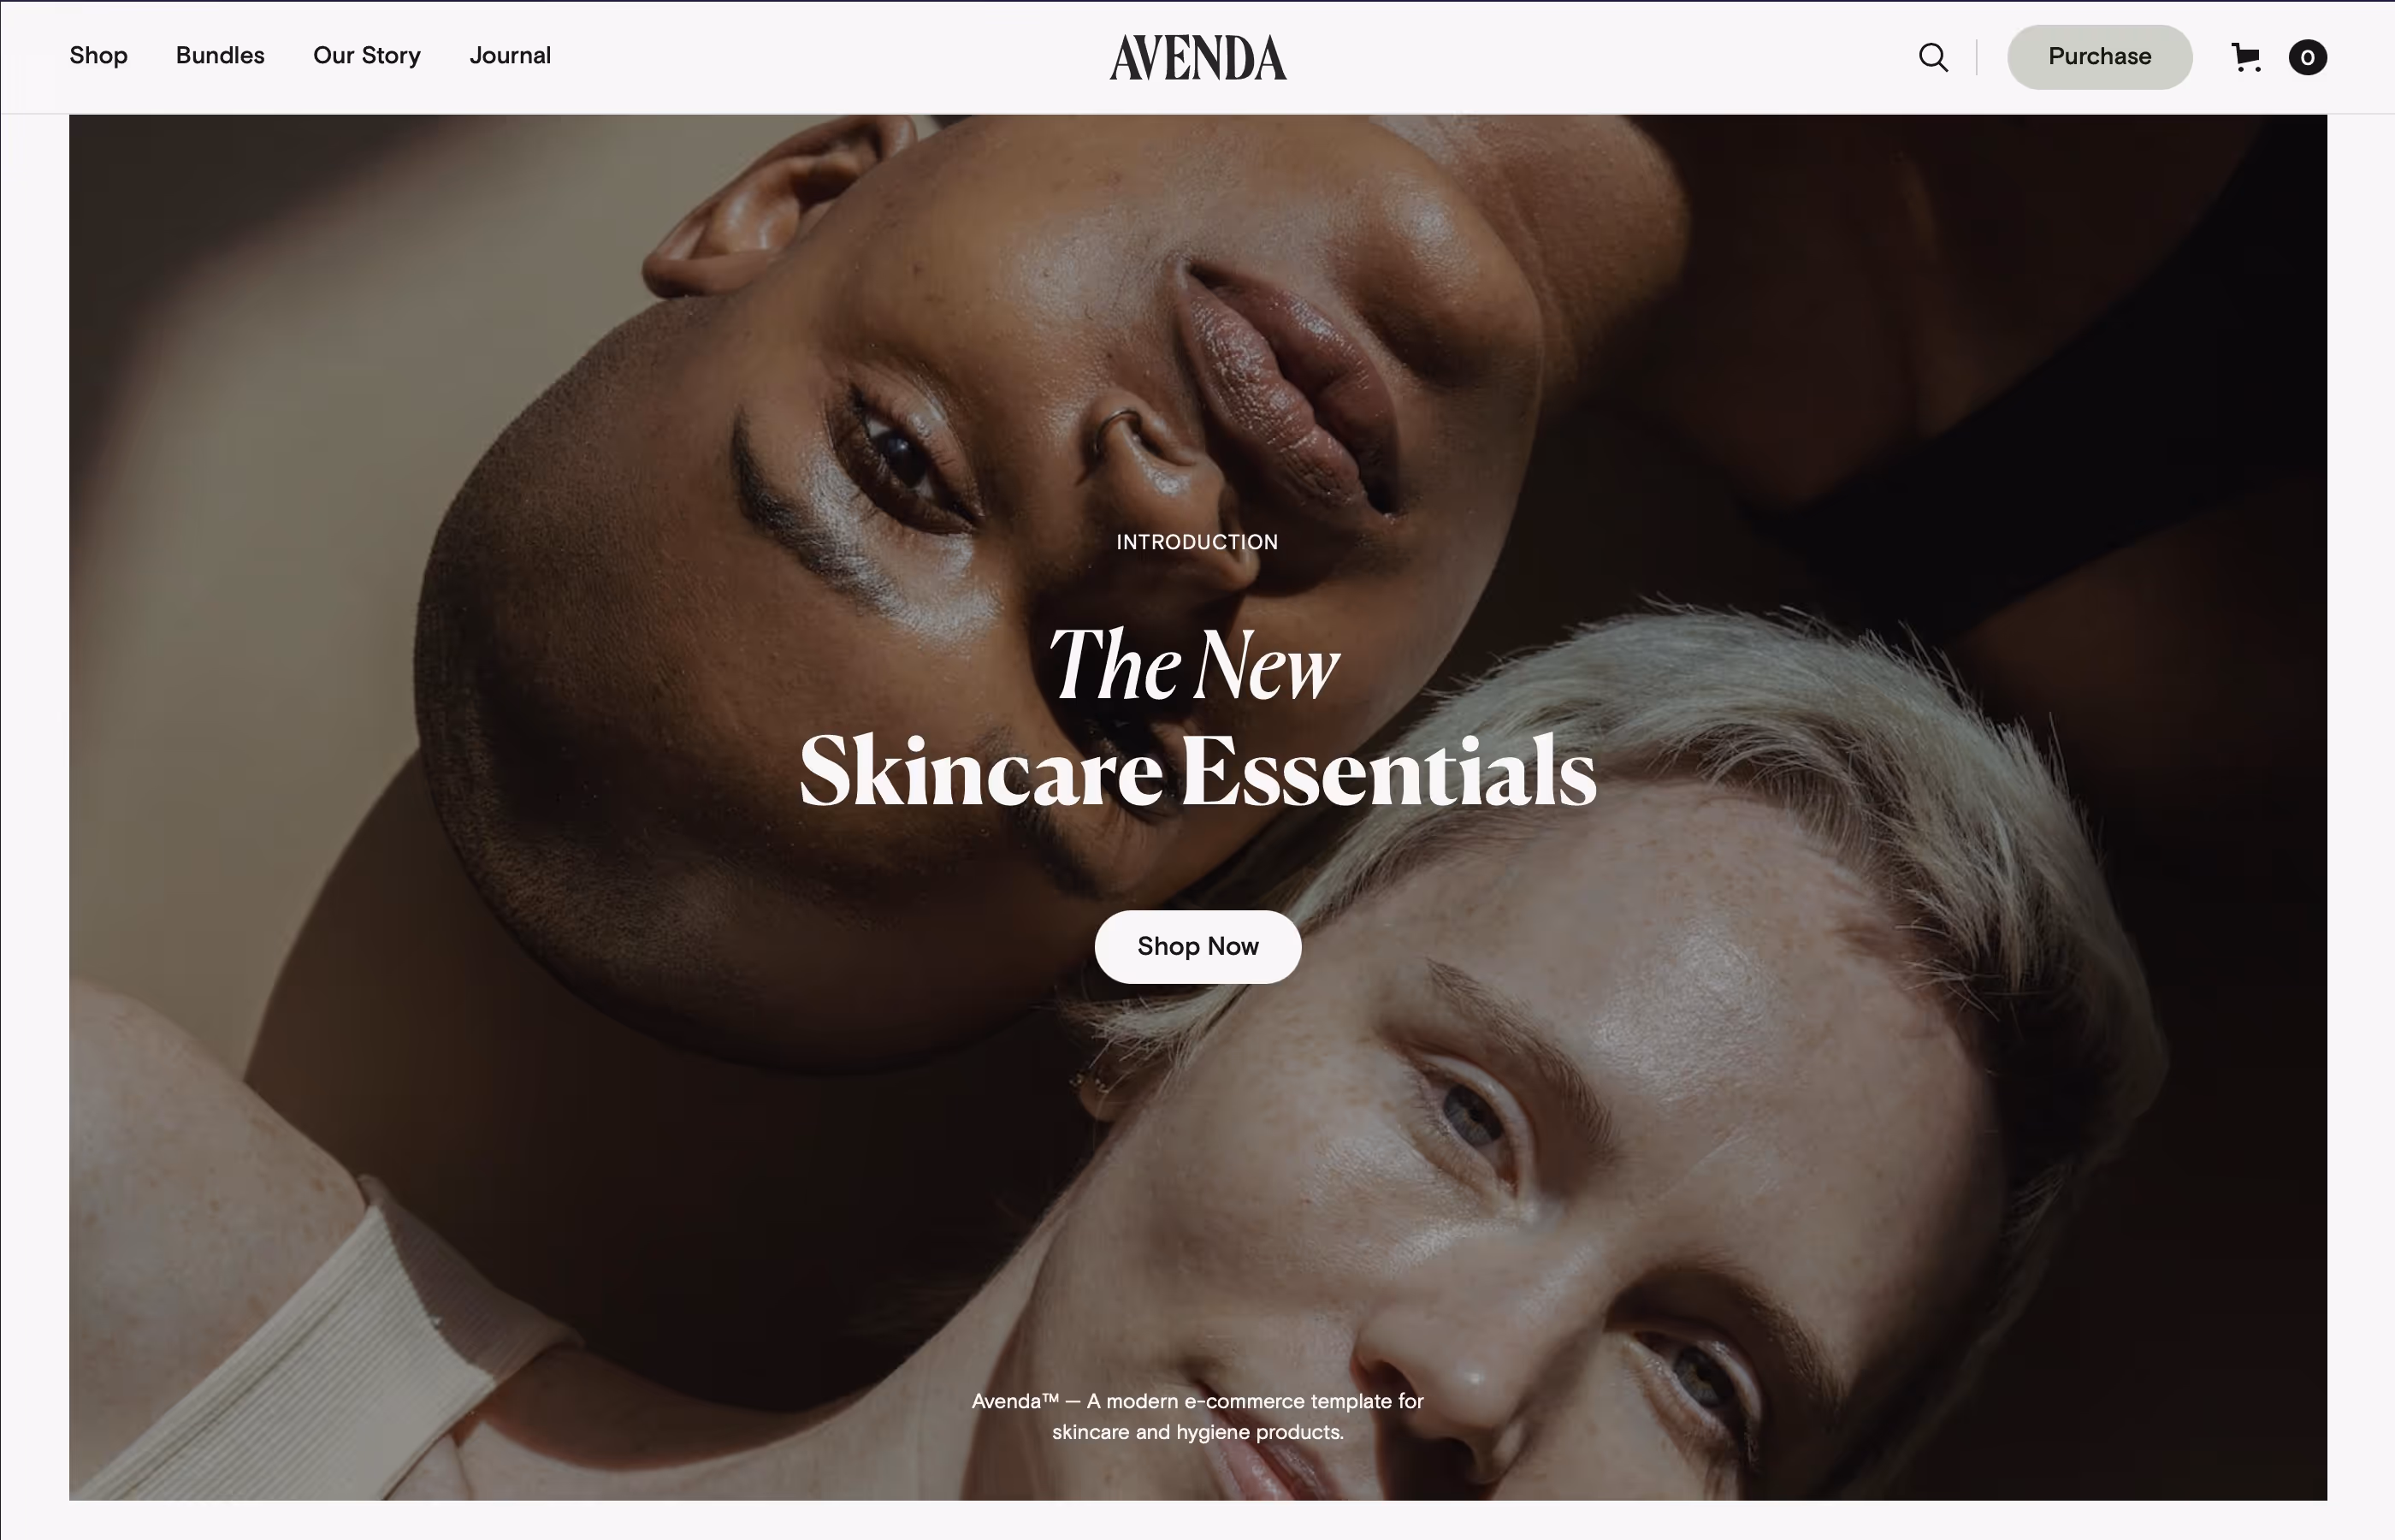Click the italic 'The New' headline
Image resolution: width=2395 pixels, height=1540 pixels.
coord(1192,666)
